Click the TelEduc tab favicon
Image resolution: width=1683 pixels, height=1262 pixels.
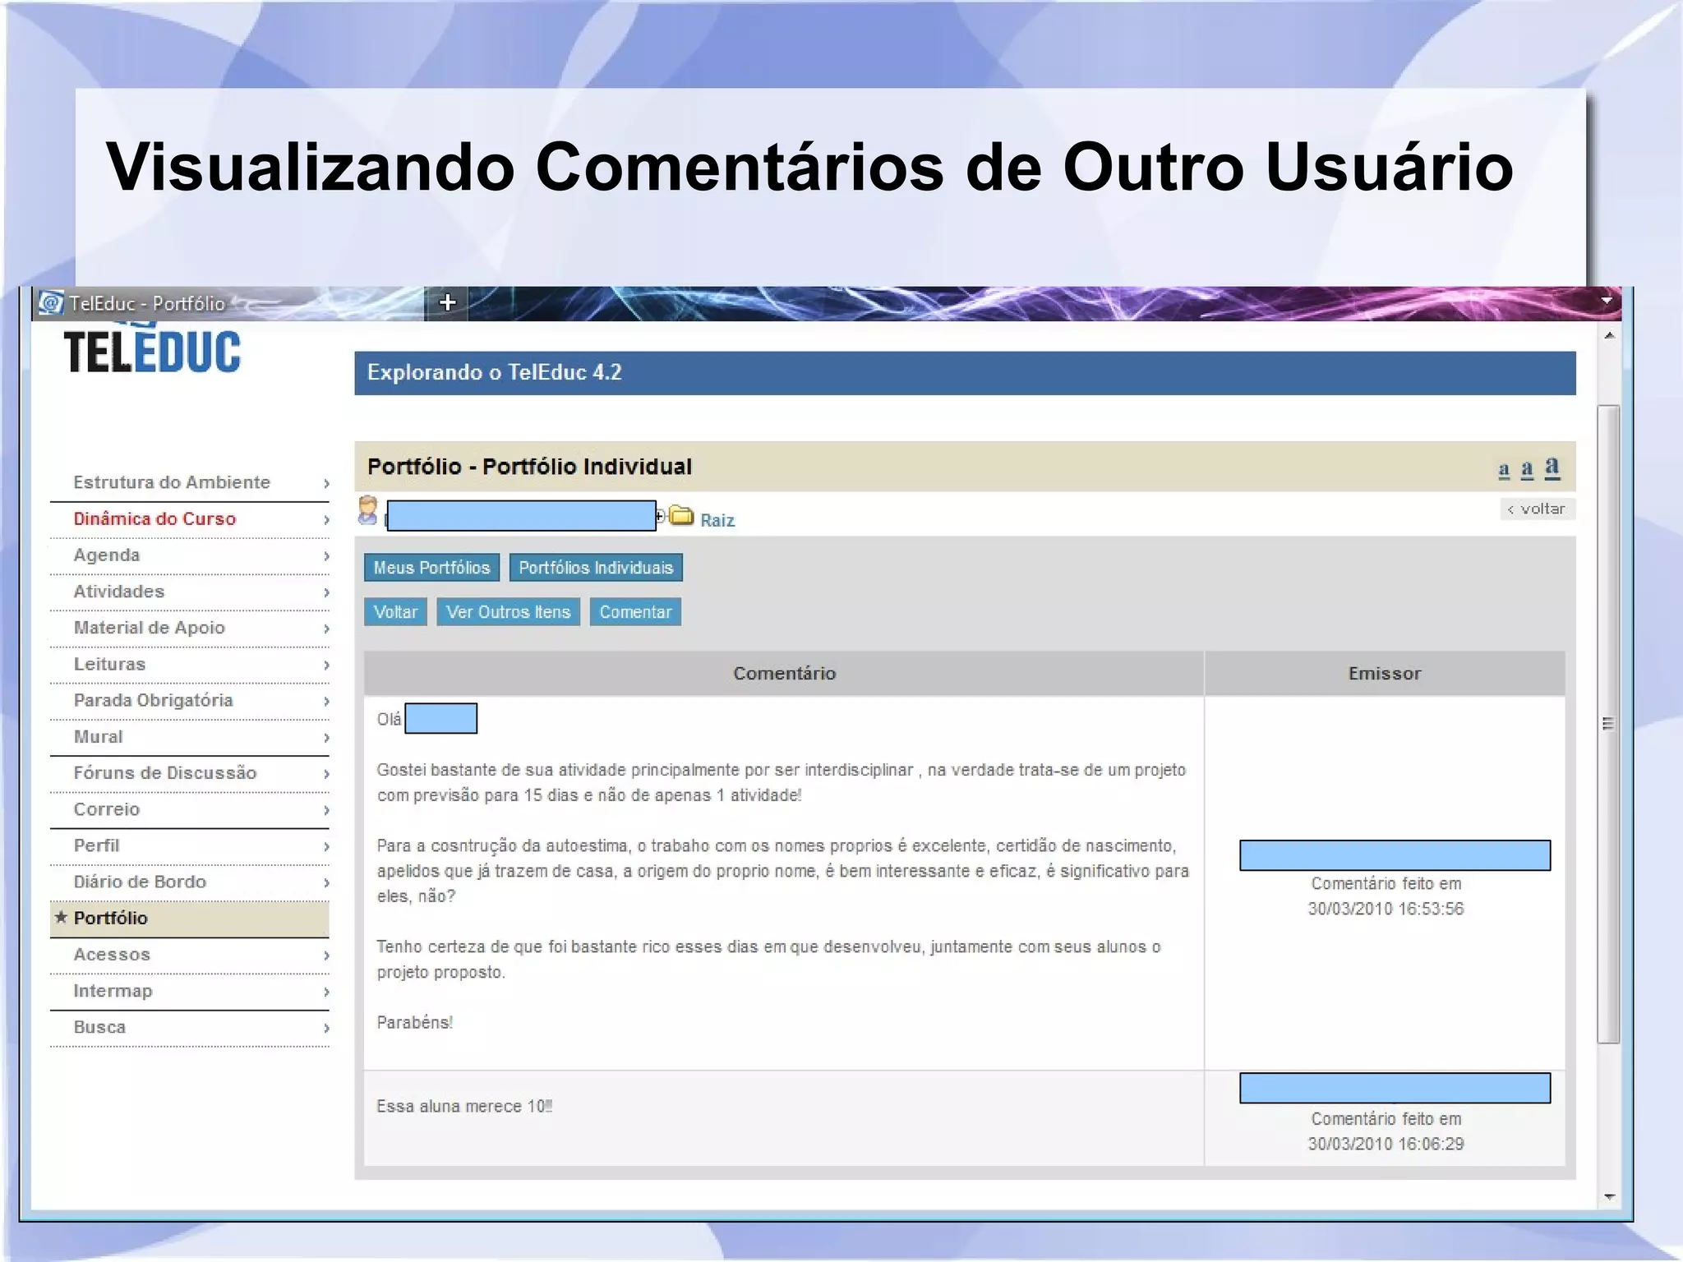tap(51, 303)
